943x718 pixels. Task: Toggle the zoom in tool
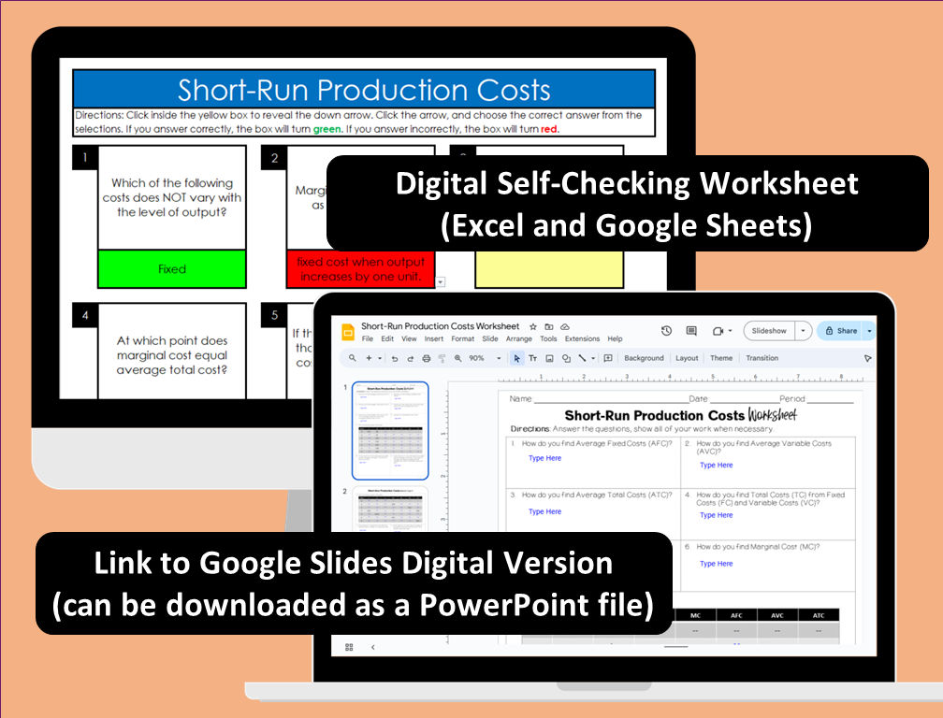pos(456,359)
